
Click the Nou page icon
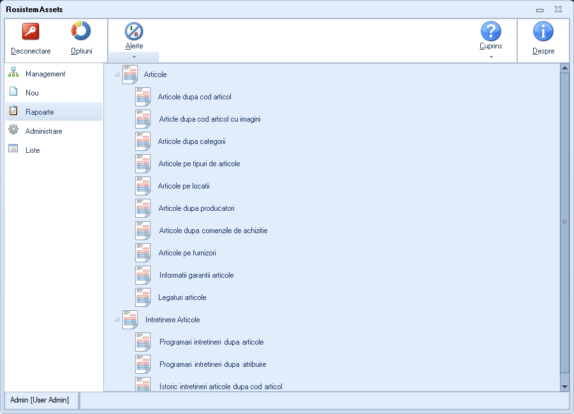click(13, 92)
